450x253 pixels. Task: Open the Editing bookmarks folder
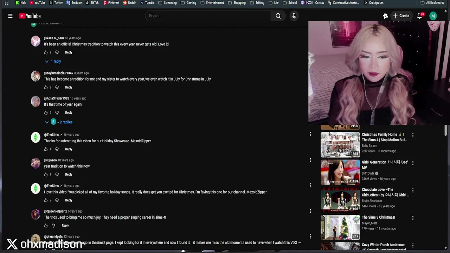coord(257,3)
